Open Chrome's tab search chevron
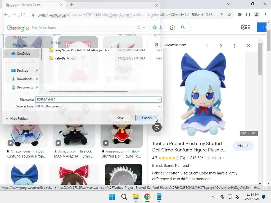271x203 pixels. (x=228, y=4)
